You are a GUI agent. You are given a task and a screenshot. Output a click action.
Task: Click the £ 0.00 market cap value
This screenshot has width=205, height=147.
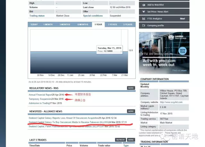click(x=163, y=107)
